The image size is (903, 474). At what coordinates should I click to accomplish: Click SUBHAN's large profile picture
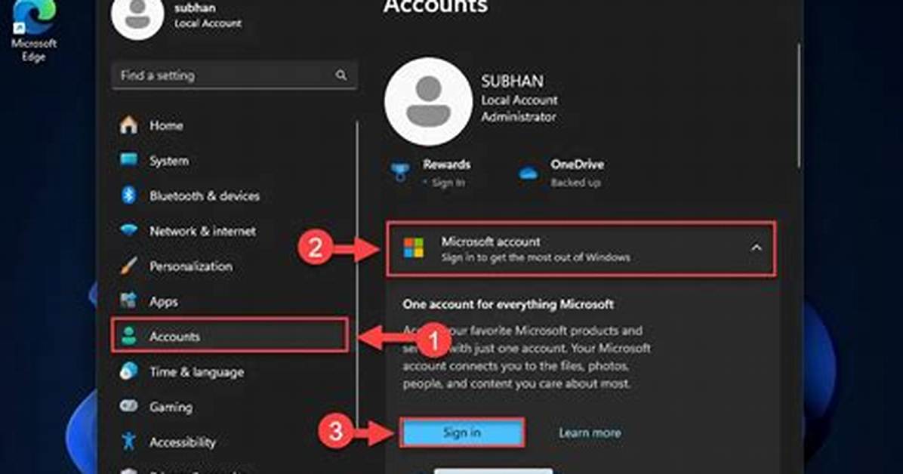pos(428,101)
